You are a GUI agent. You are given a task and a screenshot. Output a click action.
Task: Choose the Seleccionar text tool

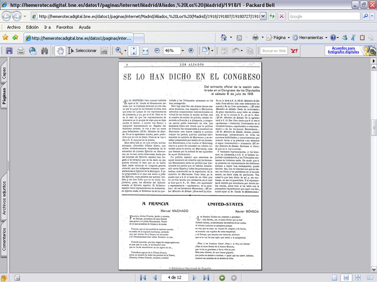[82, 51]
